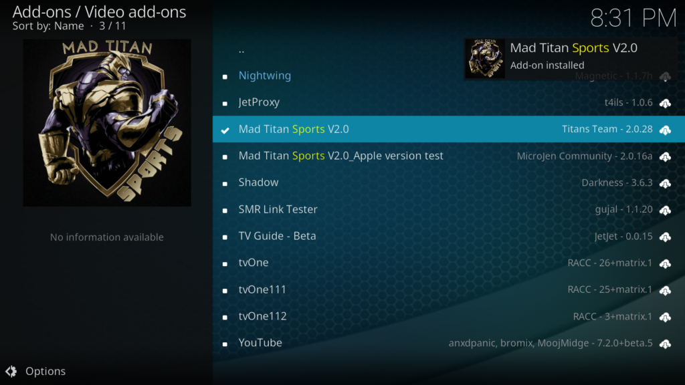Click the square bullet next to Nightwing
The image size is (685, 385).
(x=225, y=77)
